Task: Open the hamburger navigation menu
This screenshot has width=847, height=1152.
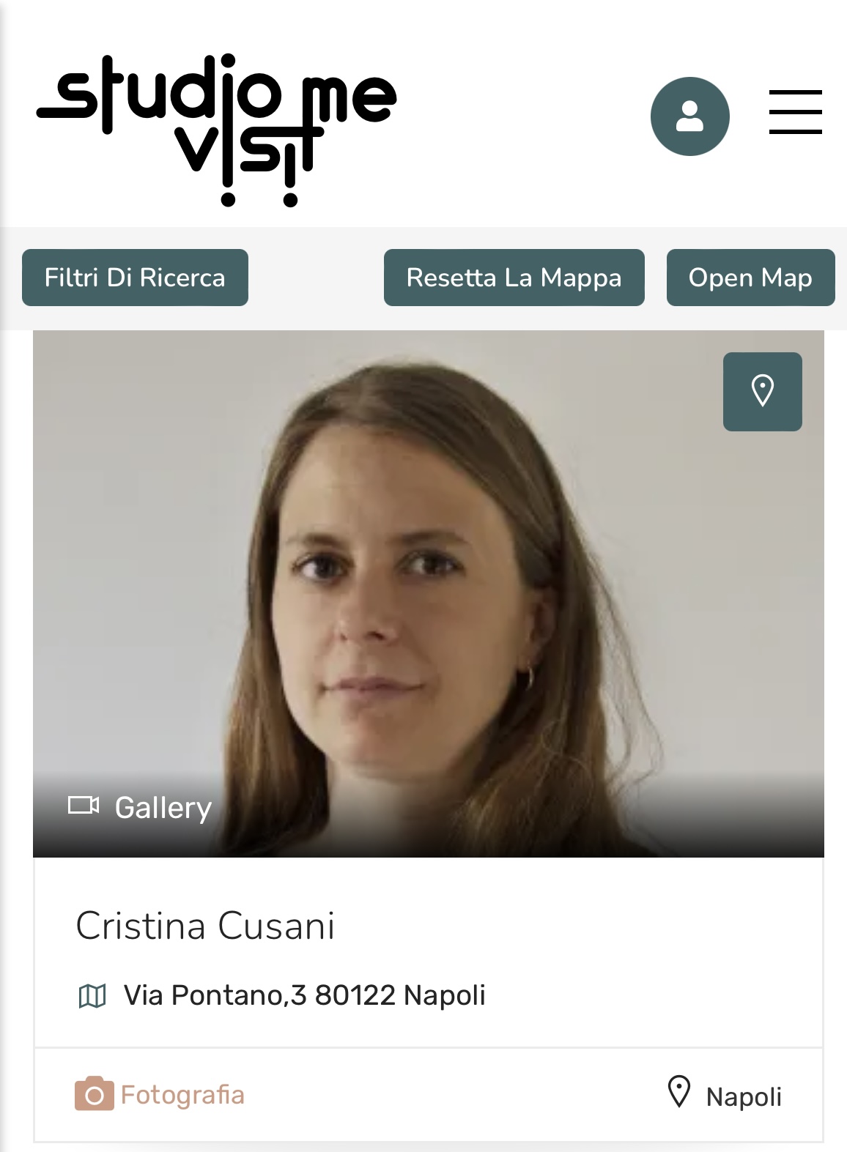Action: tap(795, 112)
